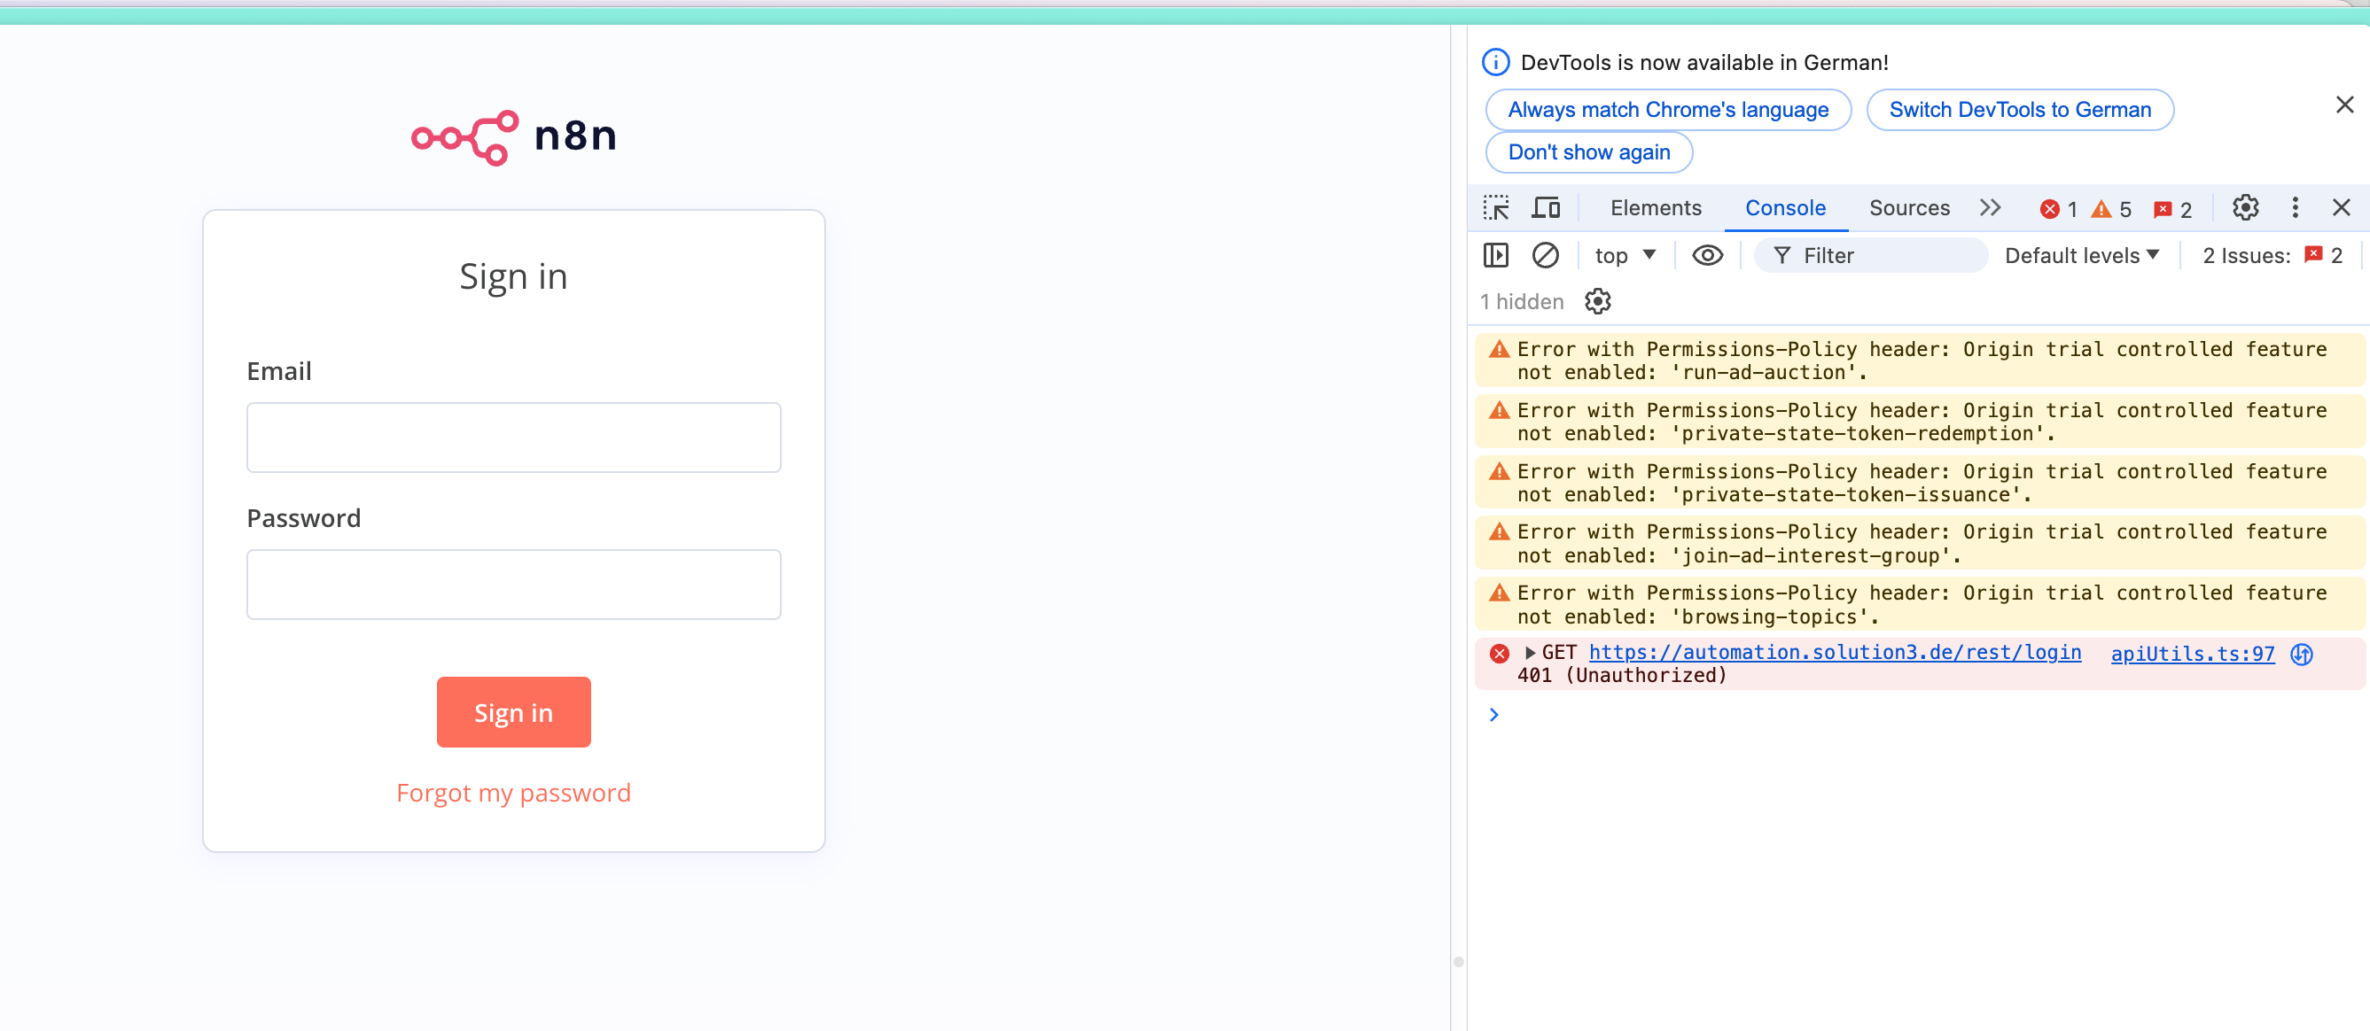
Task: Switch to the Elements tab
Action: tap(1655, 208)
